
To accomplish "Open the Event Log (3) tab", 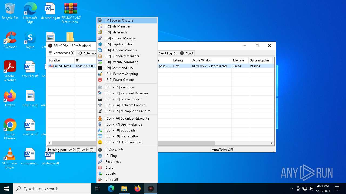I will 167,53.
